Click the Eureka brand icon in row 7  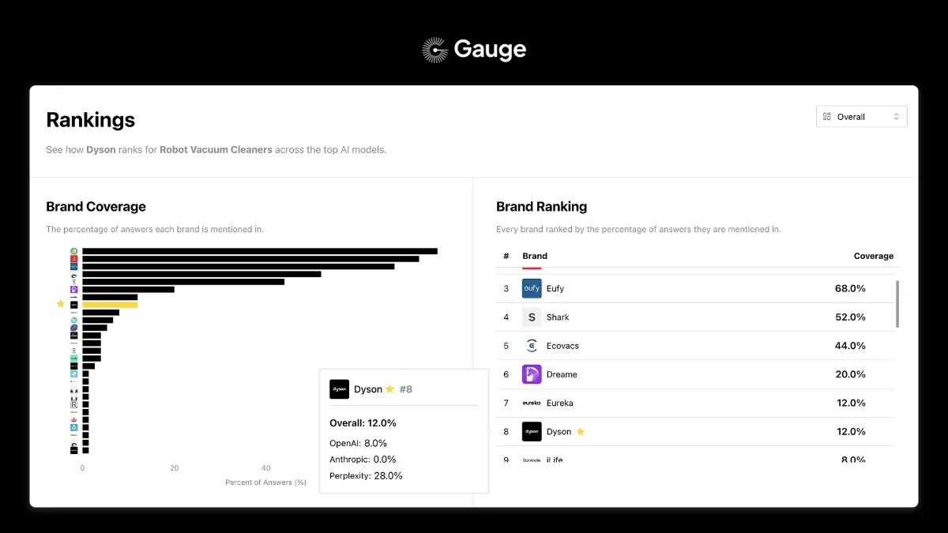(x=531, y=403)
